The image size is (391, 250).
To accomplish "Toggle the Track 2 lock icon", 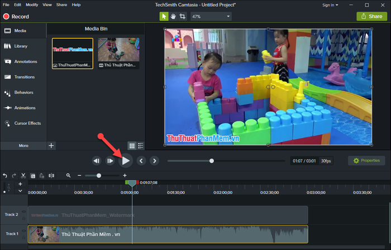I will (x=23, y=218).
